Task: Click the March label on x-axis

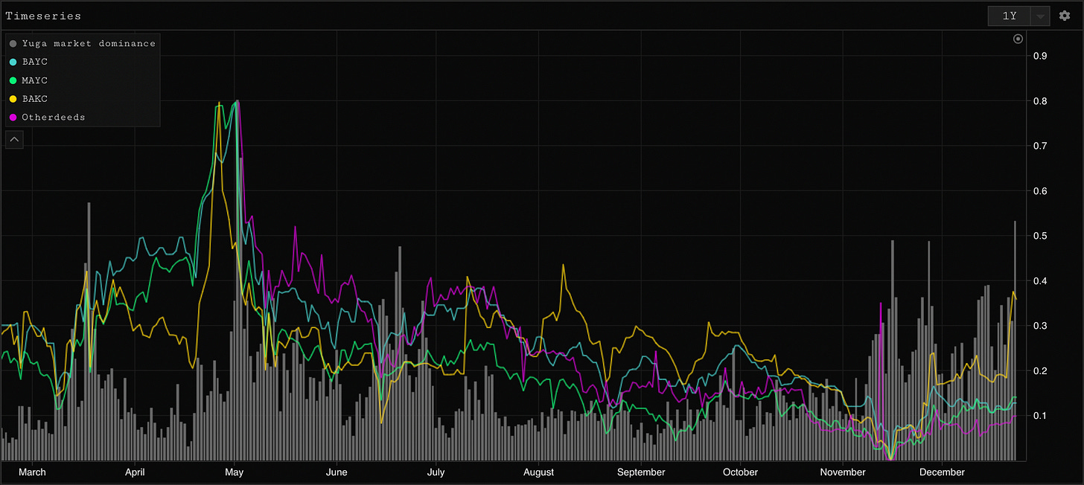Action: (x=32, y=472)
